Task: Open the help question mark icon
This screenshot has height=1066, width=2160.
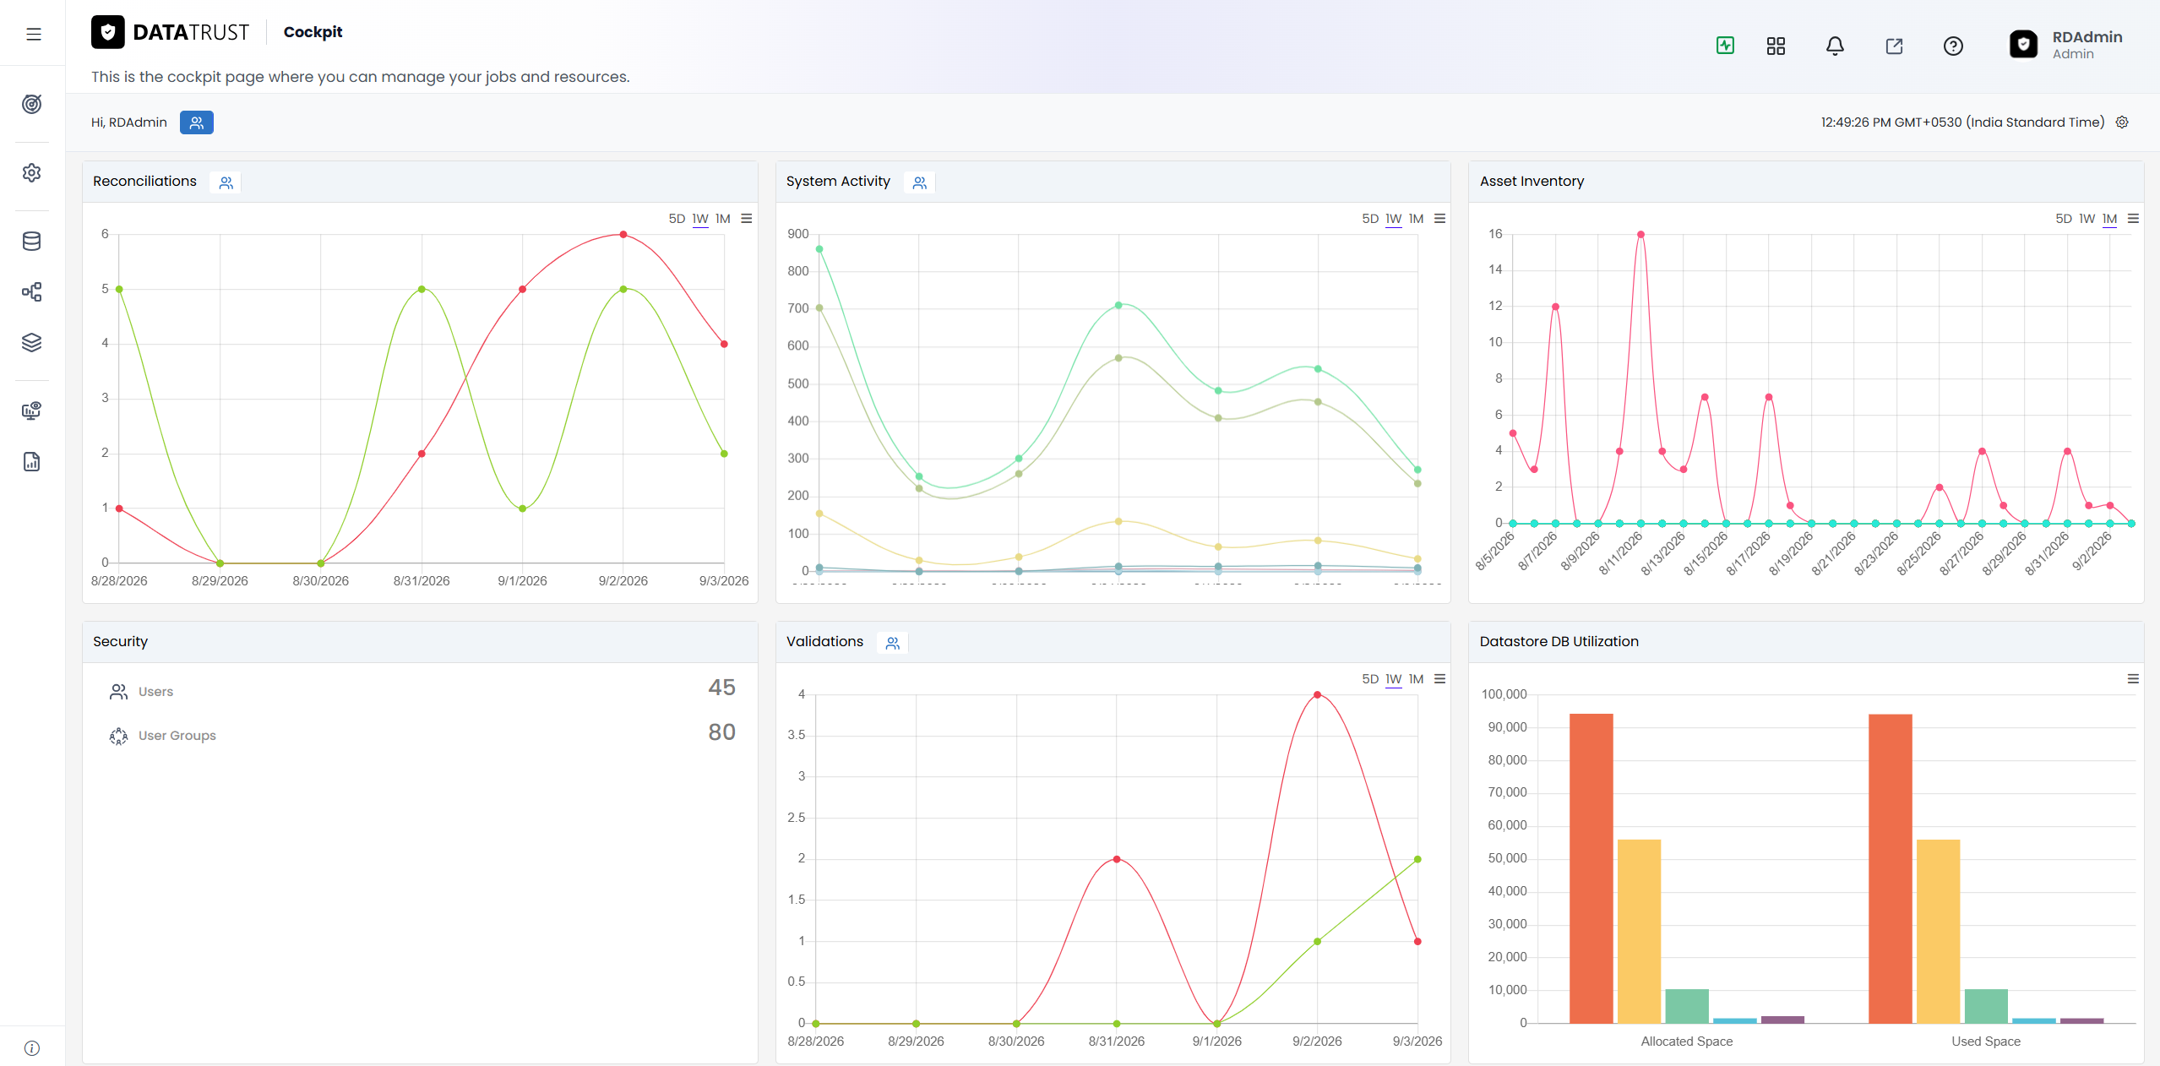Action: click(x=1953, y=46)
